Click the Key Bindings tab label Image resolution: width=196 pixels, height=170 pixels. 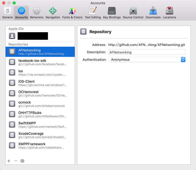click(112, 17)
